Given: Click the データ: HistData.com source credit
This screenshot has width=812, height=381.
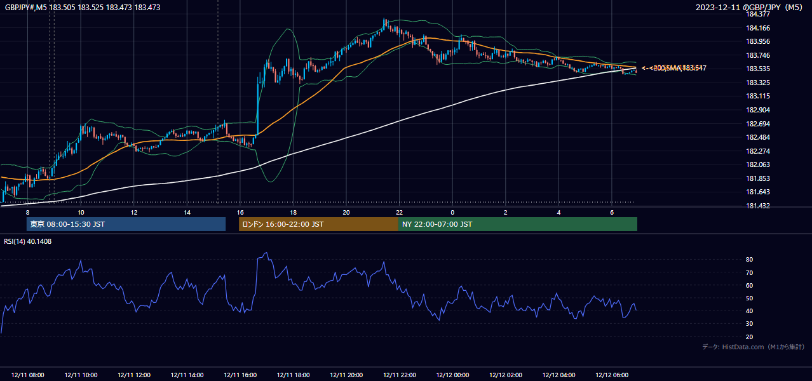Looking at the screenshot, I should tap(753, 347).
